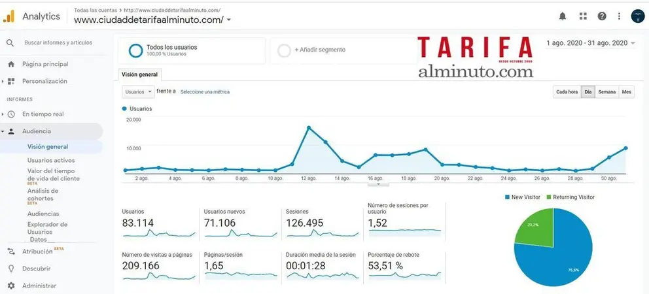This screenshot has height=294, width=649.
Task: Click the home icon for Página principal
Action: [11, 65]
